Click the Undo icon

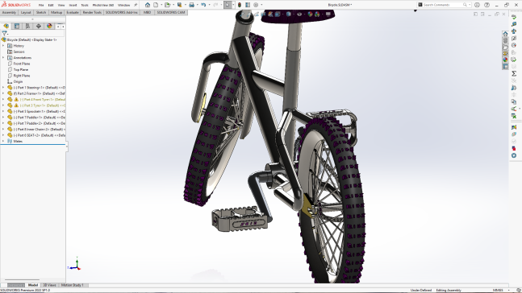(x=203, y=5)
